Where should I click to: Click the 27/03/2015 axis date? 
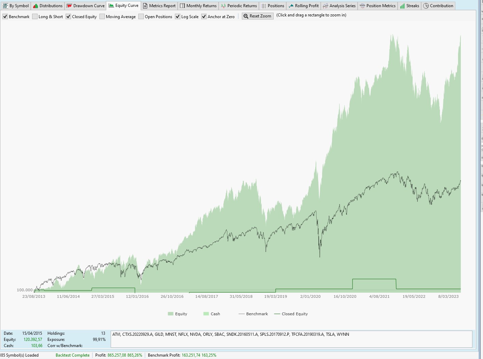coord(103,296)
